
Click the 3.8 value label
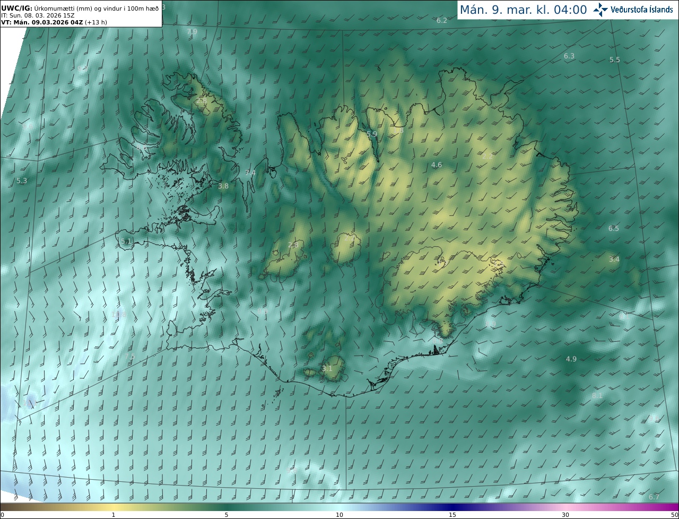(223, 186)
